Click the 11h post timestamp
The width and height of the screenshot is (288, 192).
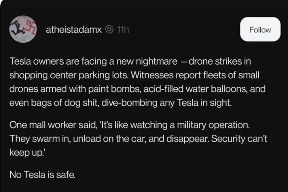coord(122,29)
